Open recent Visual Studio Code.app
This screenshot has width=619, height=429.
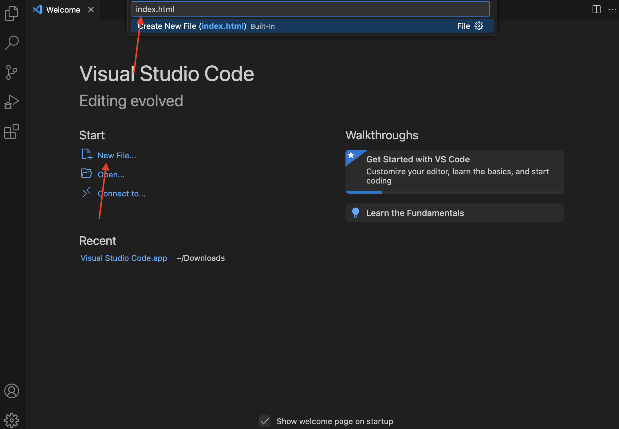point(124,258)
